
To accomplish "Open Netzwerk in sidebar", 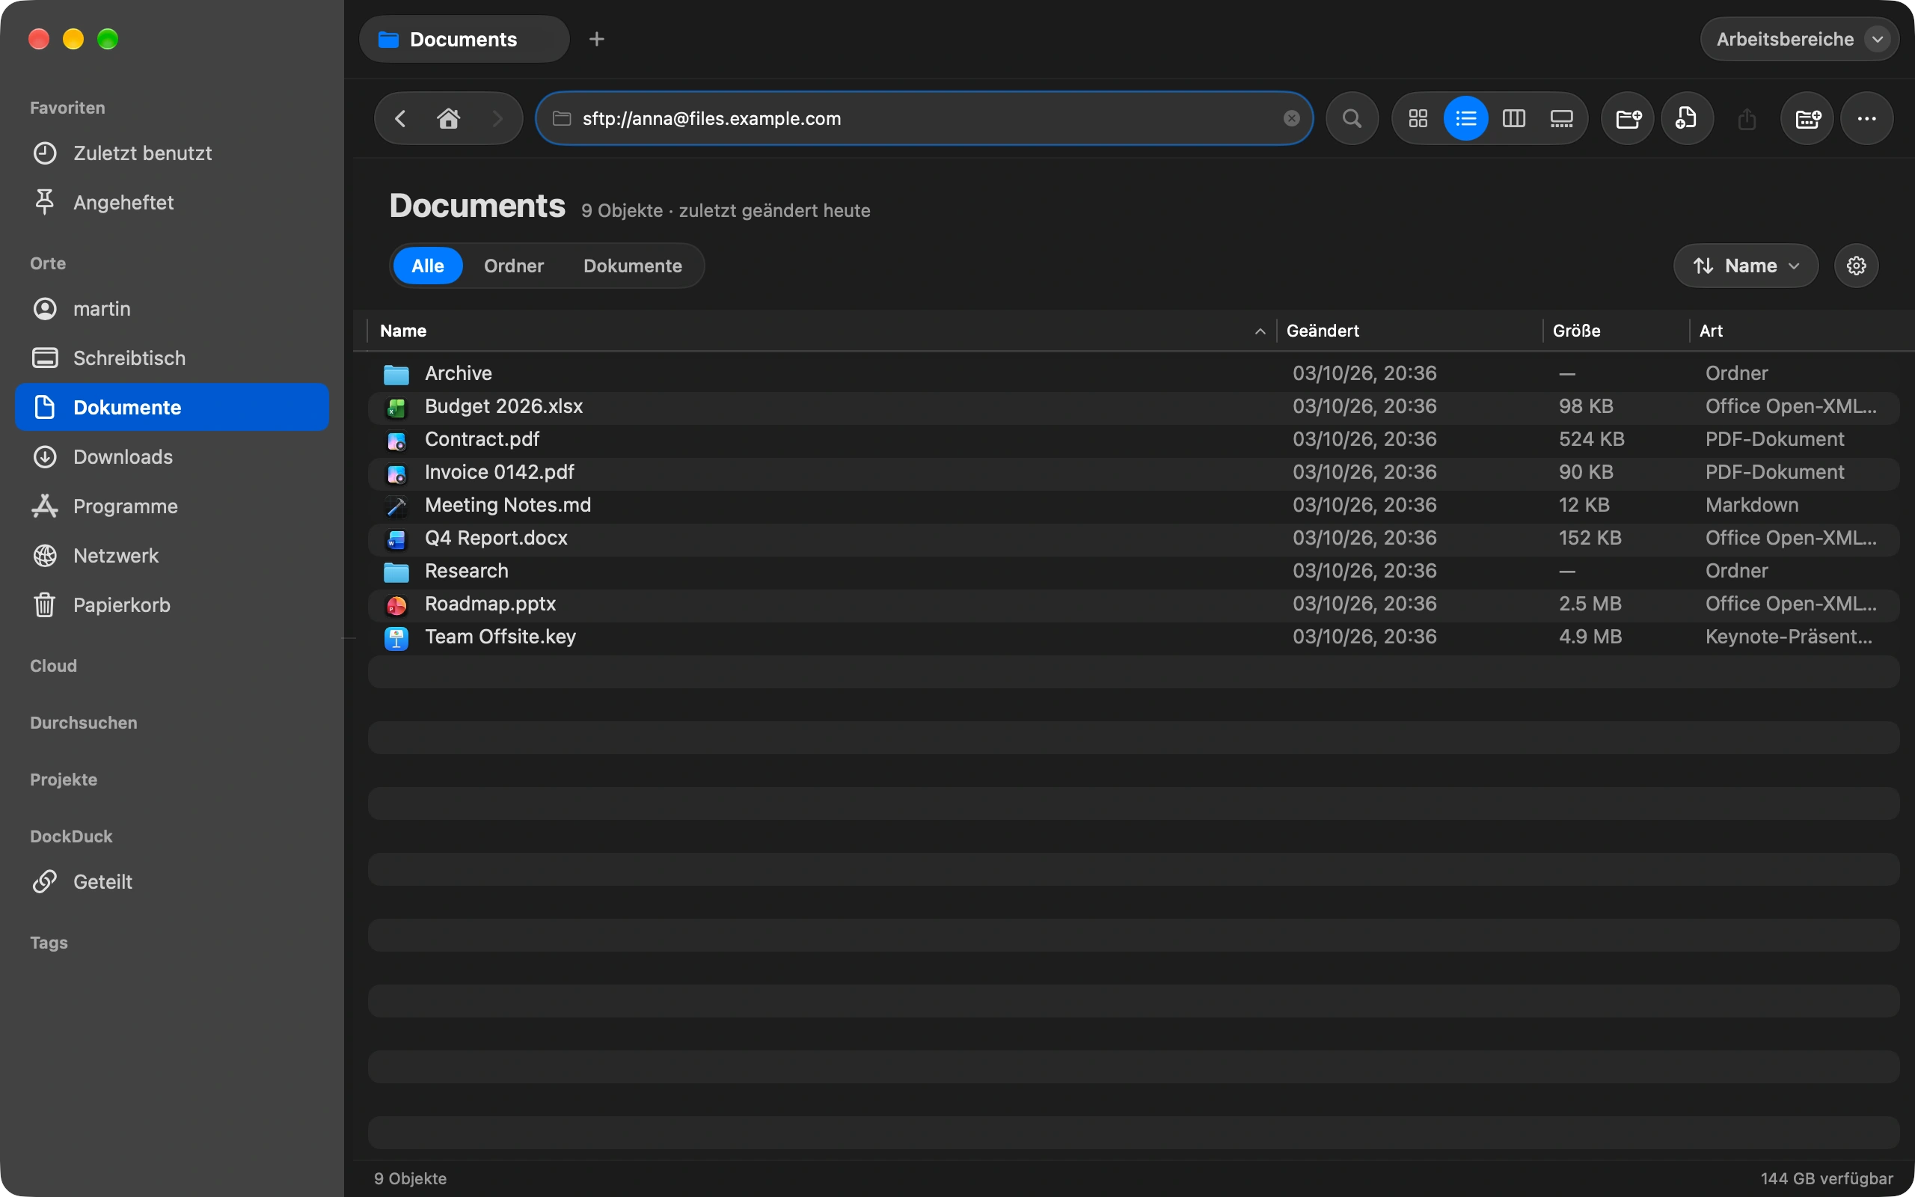I will [x=172, y=556].
